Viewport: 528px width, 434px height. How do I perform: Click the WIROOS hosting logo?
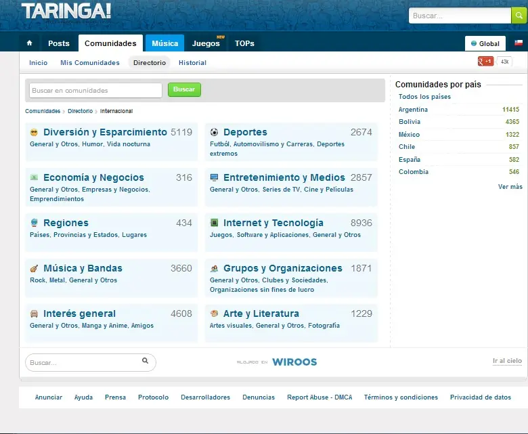click(294, 362)
